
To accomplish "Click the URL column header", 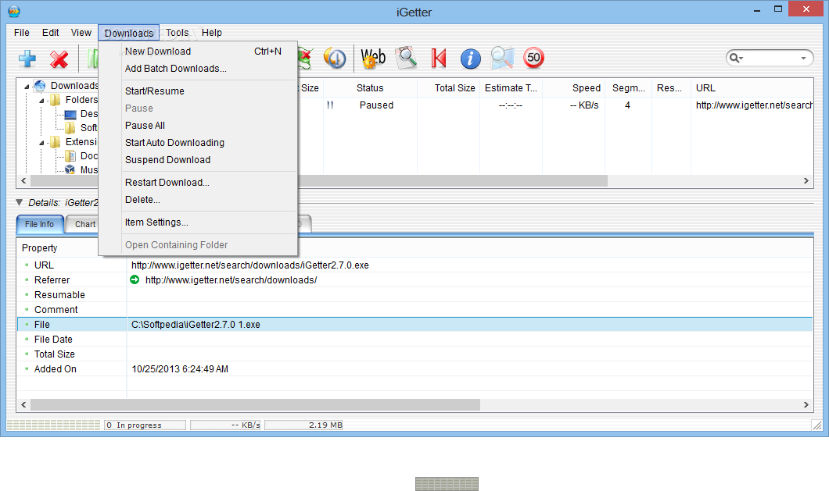I will pyautogui.click(x=752, y=88).
